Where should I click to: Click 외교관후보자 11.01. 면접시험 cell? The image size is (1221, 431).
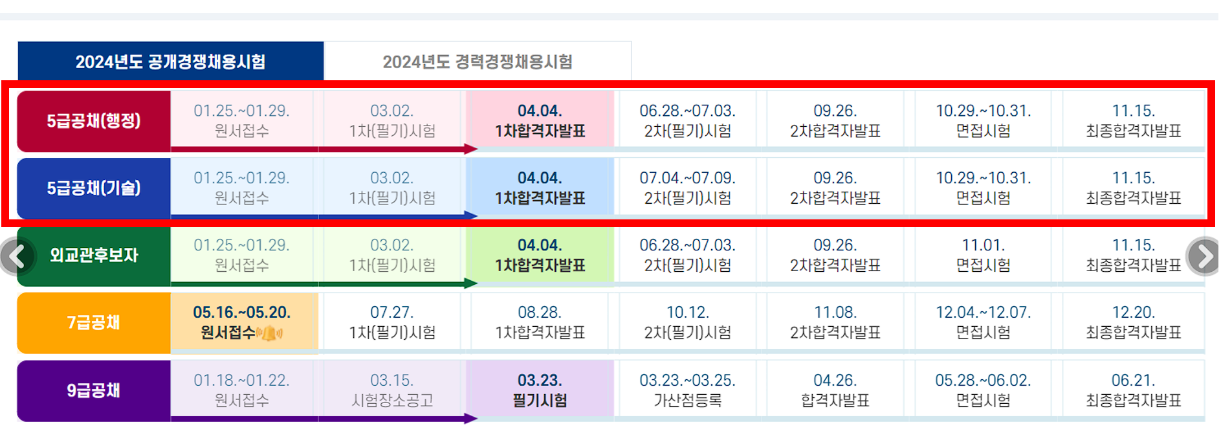click(x=984, y=255)
